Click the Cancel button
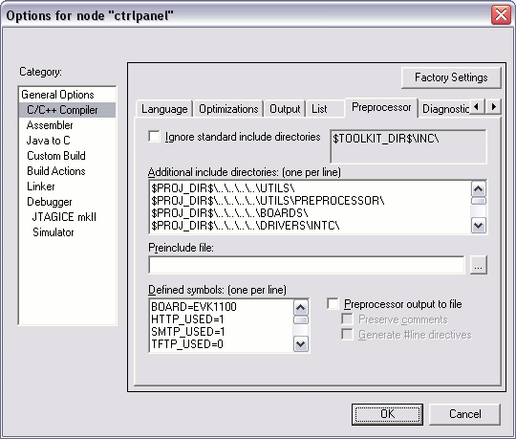 coord(464,414)
